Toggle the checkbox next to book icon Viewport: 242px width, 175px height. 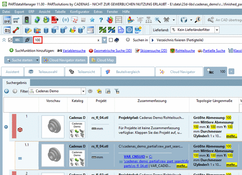point(111,40)
